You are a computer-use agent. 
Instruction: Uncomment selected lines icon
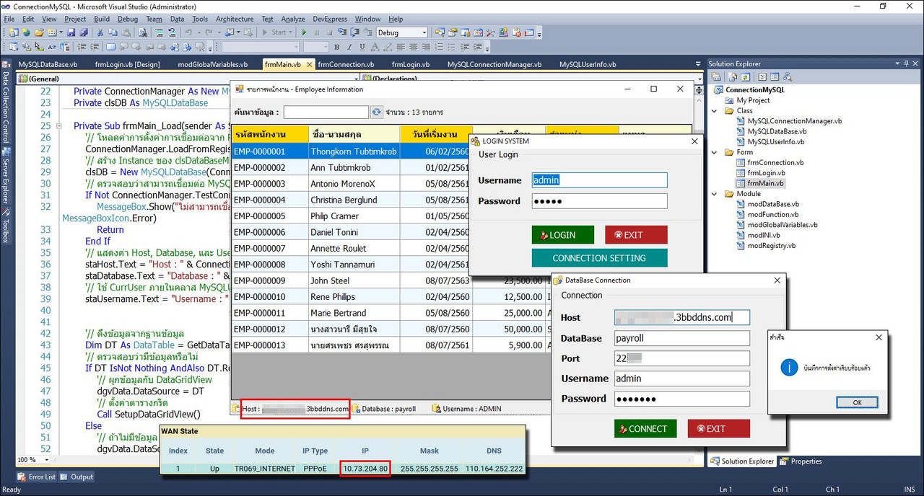coord(173,32)
